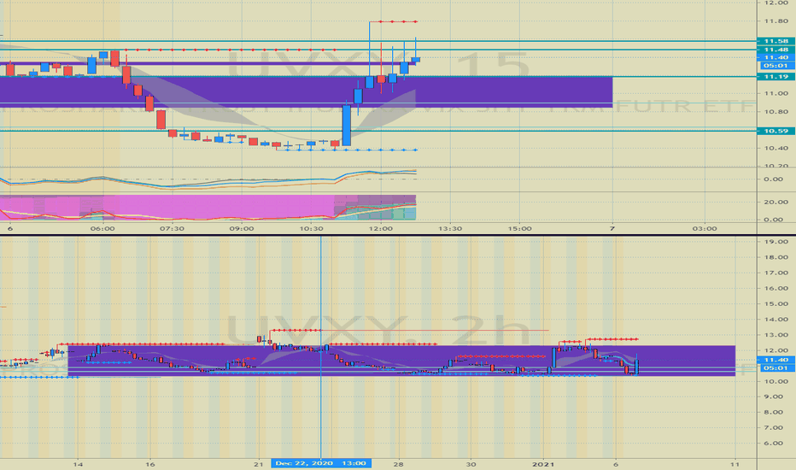The height and width of the screenshot is (470, 796).
Task: Click the 2021 label on the 2h time axis
Action: coord(543,464)
